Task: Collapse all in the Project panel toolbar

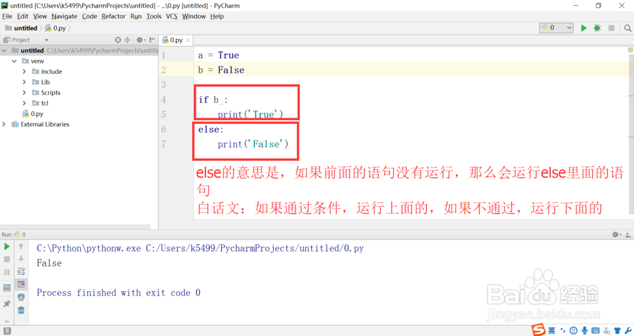Action: [x=127, y=39]
